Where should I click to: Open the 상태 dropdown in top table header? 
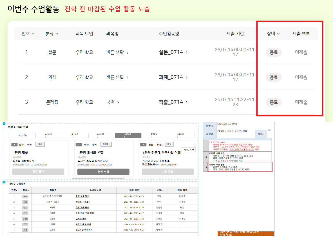coord(273,34)
